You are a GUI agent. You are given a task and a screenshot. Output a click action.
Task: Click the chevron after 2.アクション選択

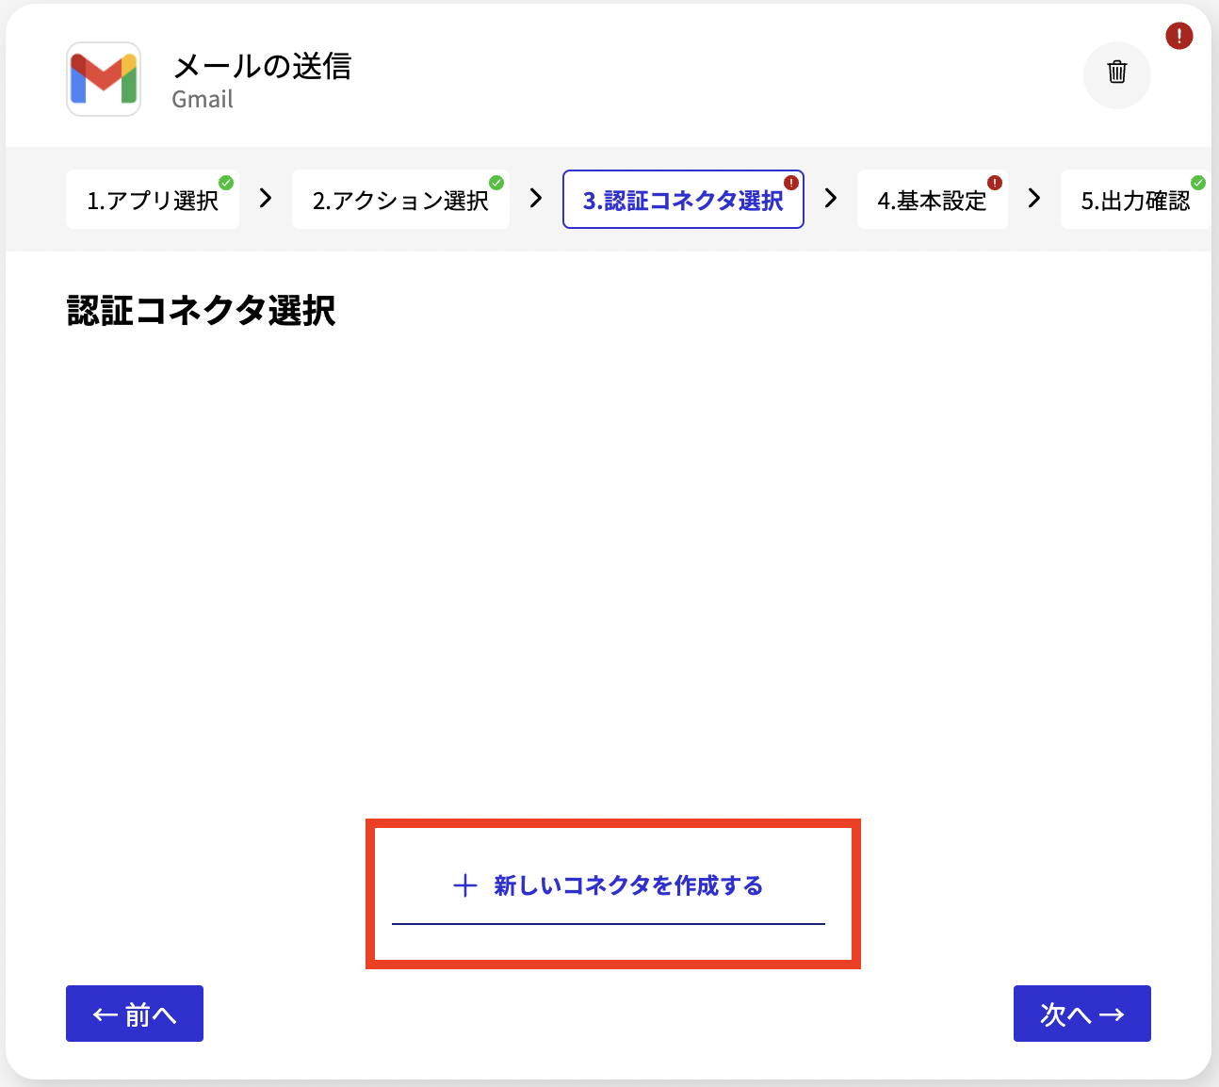click(x=536, y=199)
